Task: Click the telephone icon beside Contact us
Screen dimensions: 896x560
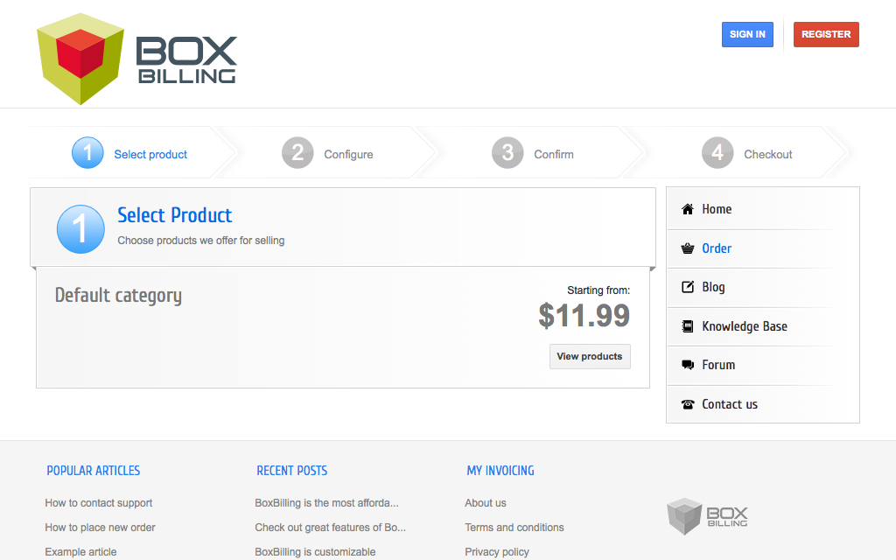Action: click(x=687, y=404)
